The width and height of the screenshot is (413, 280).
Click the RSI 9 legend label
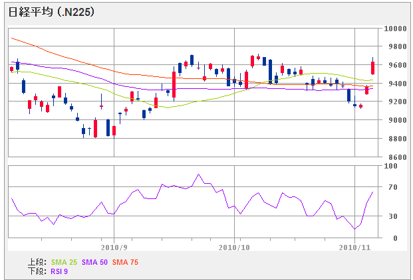(59, 271)
